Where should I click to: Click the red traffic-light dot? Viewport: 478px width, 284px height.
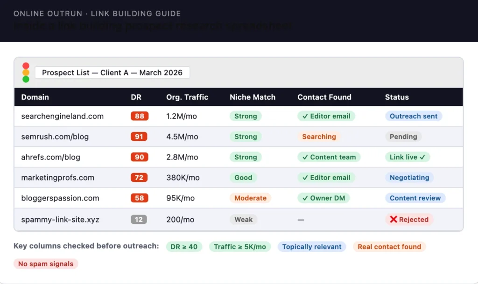coord(26,66)
